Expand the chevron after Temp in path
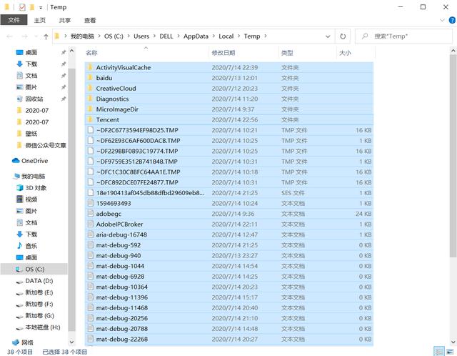Viewport: 457px width, 356px height. (266, 36)
